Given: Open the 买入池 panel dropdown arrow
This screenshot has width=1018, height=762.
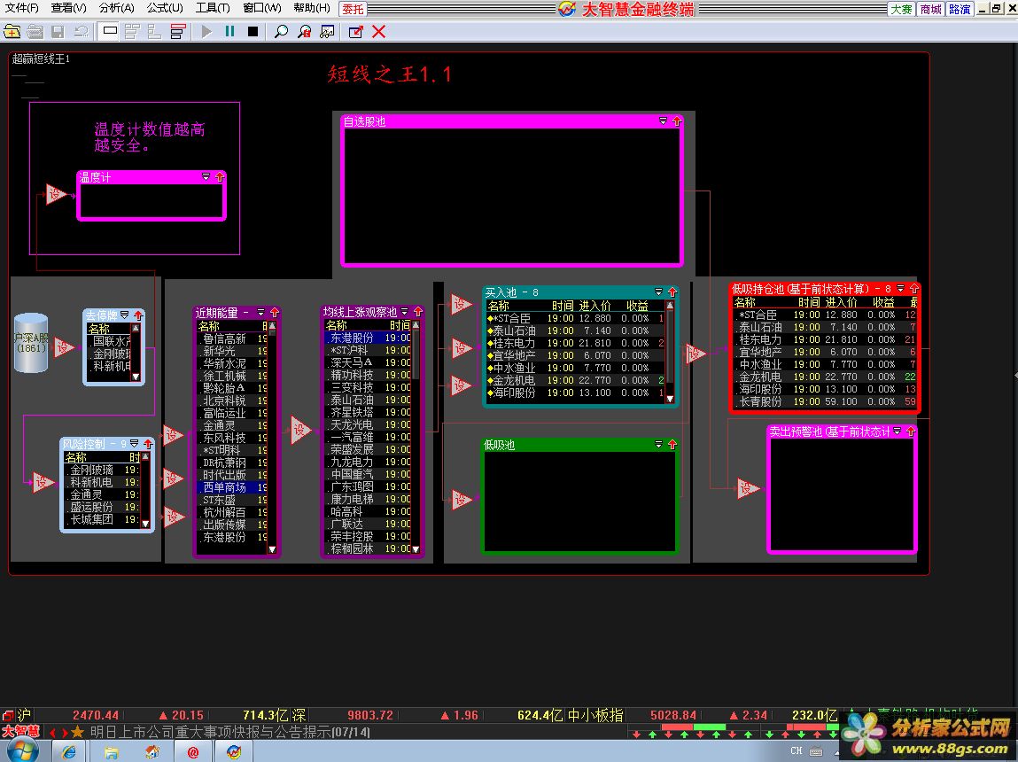Looking at the screenshot, I should (658, 292).
